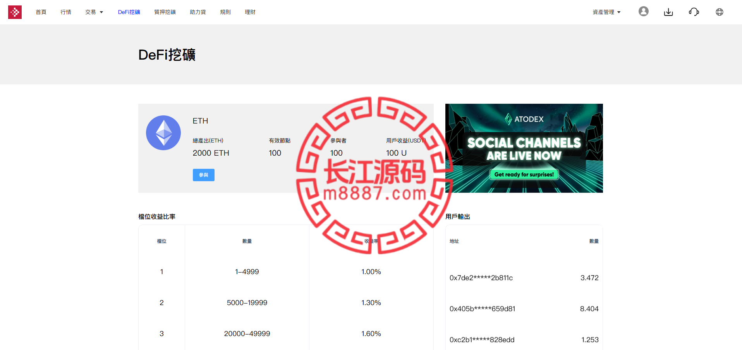Click the 用戶輸出 heading

coord(458,216)
